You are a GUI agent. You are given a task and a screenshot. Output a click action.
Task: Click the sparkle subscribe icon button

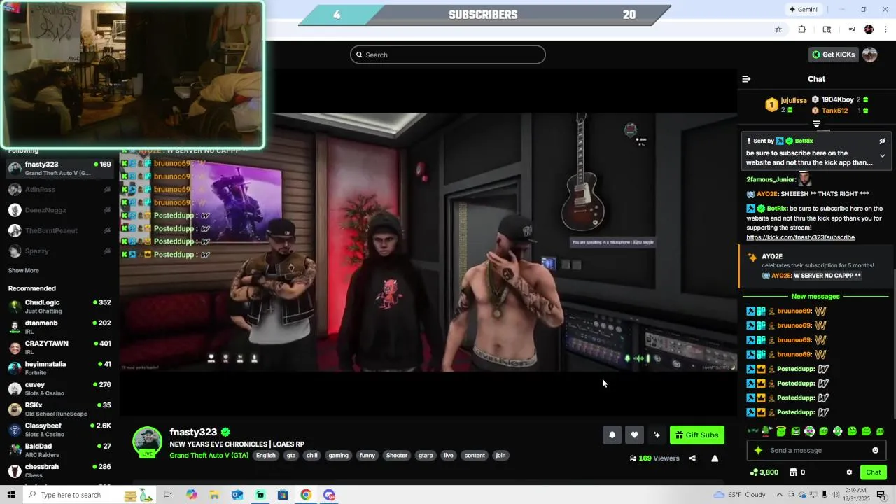point(657,435)
